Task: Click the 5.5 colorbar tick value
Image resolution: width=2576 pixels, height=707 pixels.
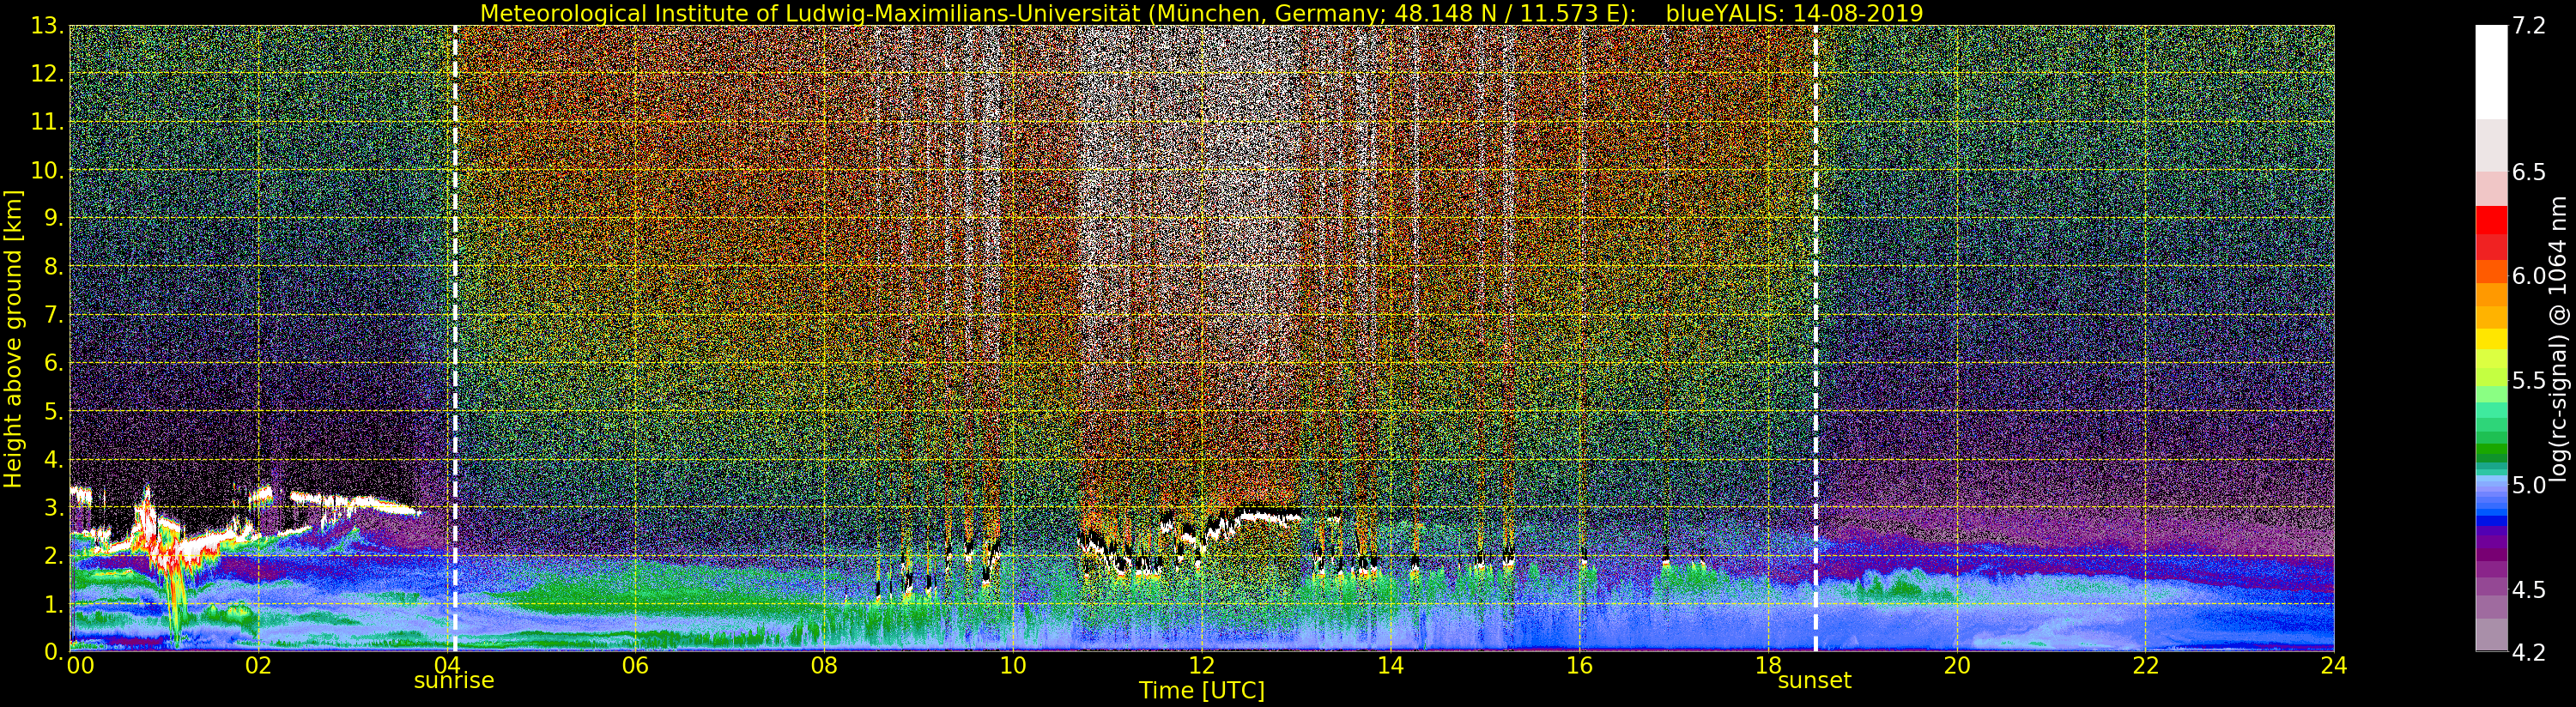Action: pos(2527,381)
